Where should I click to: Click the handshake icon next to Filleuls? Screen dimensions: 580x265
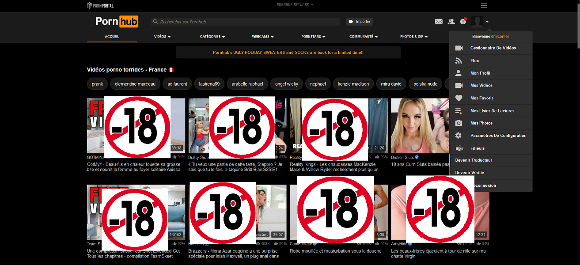click(x=459, y=148)
